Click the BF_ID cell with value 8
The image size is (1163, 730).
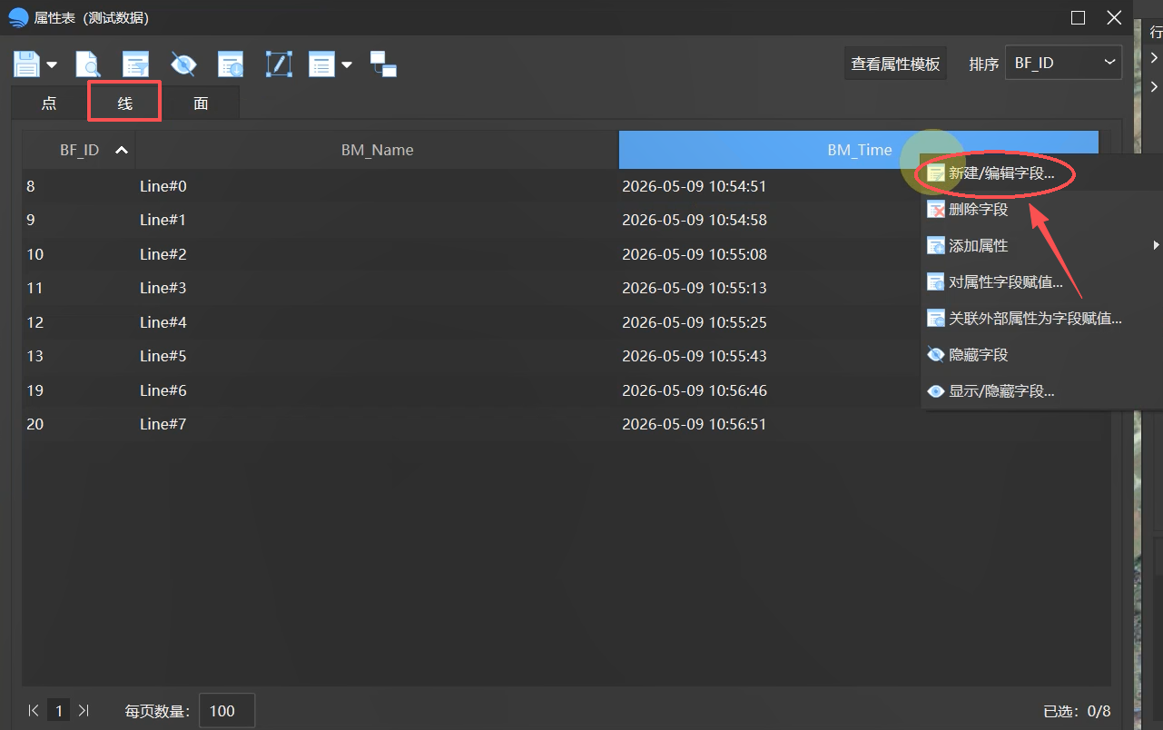point(79,186)
